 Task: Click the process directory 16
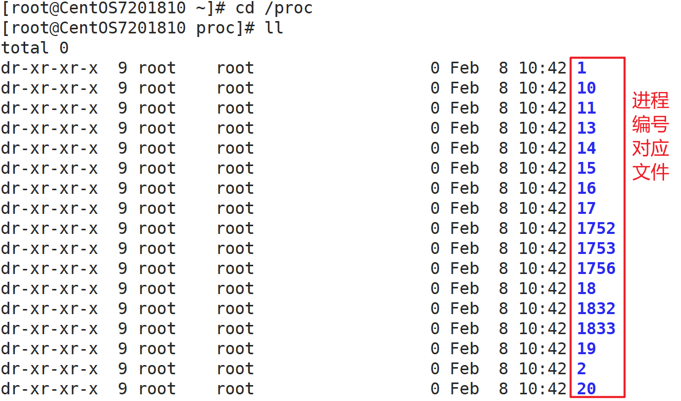(586, 189)
